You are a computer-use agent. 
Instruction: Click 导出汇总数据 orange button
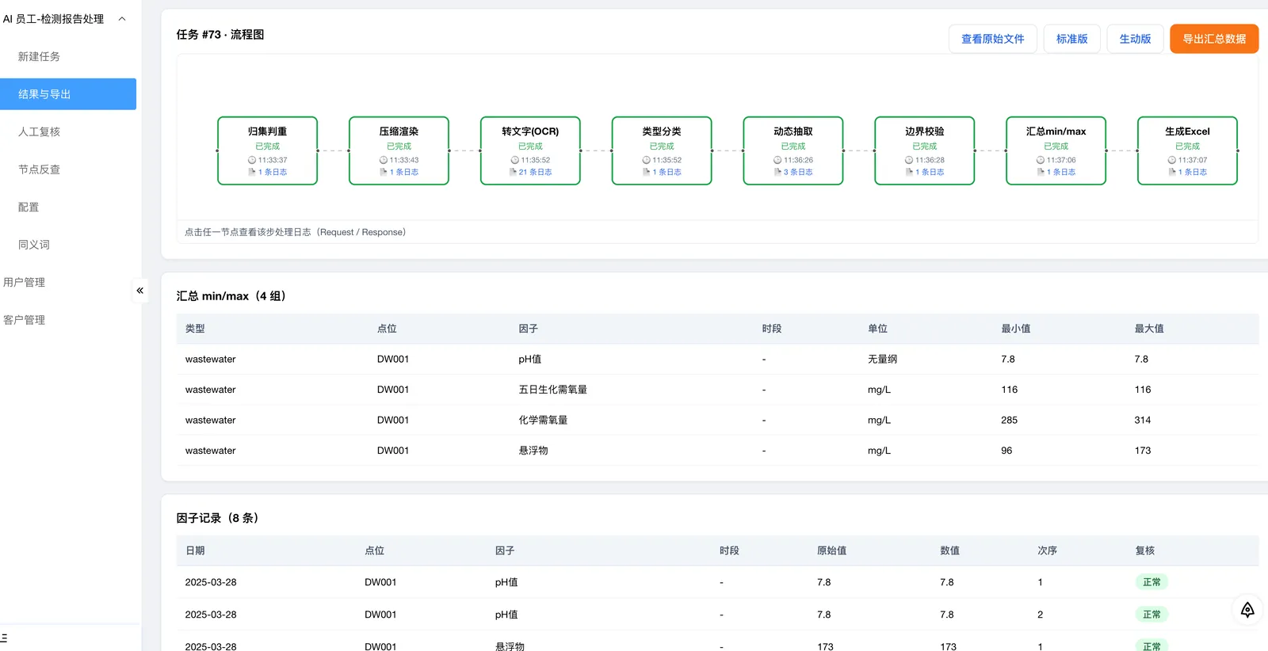coord(1214,39)
